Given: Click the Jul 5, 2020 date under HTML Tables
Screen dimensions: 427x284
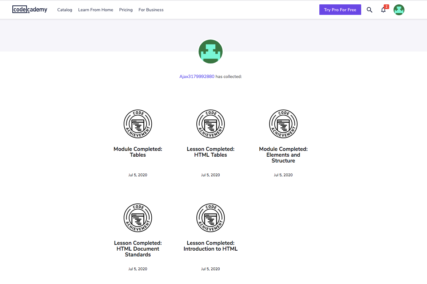Looking at the screenshot, I should (211, 175).
